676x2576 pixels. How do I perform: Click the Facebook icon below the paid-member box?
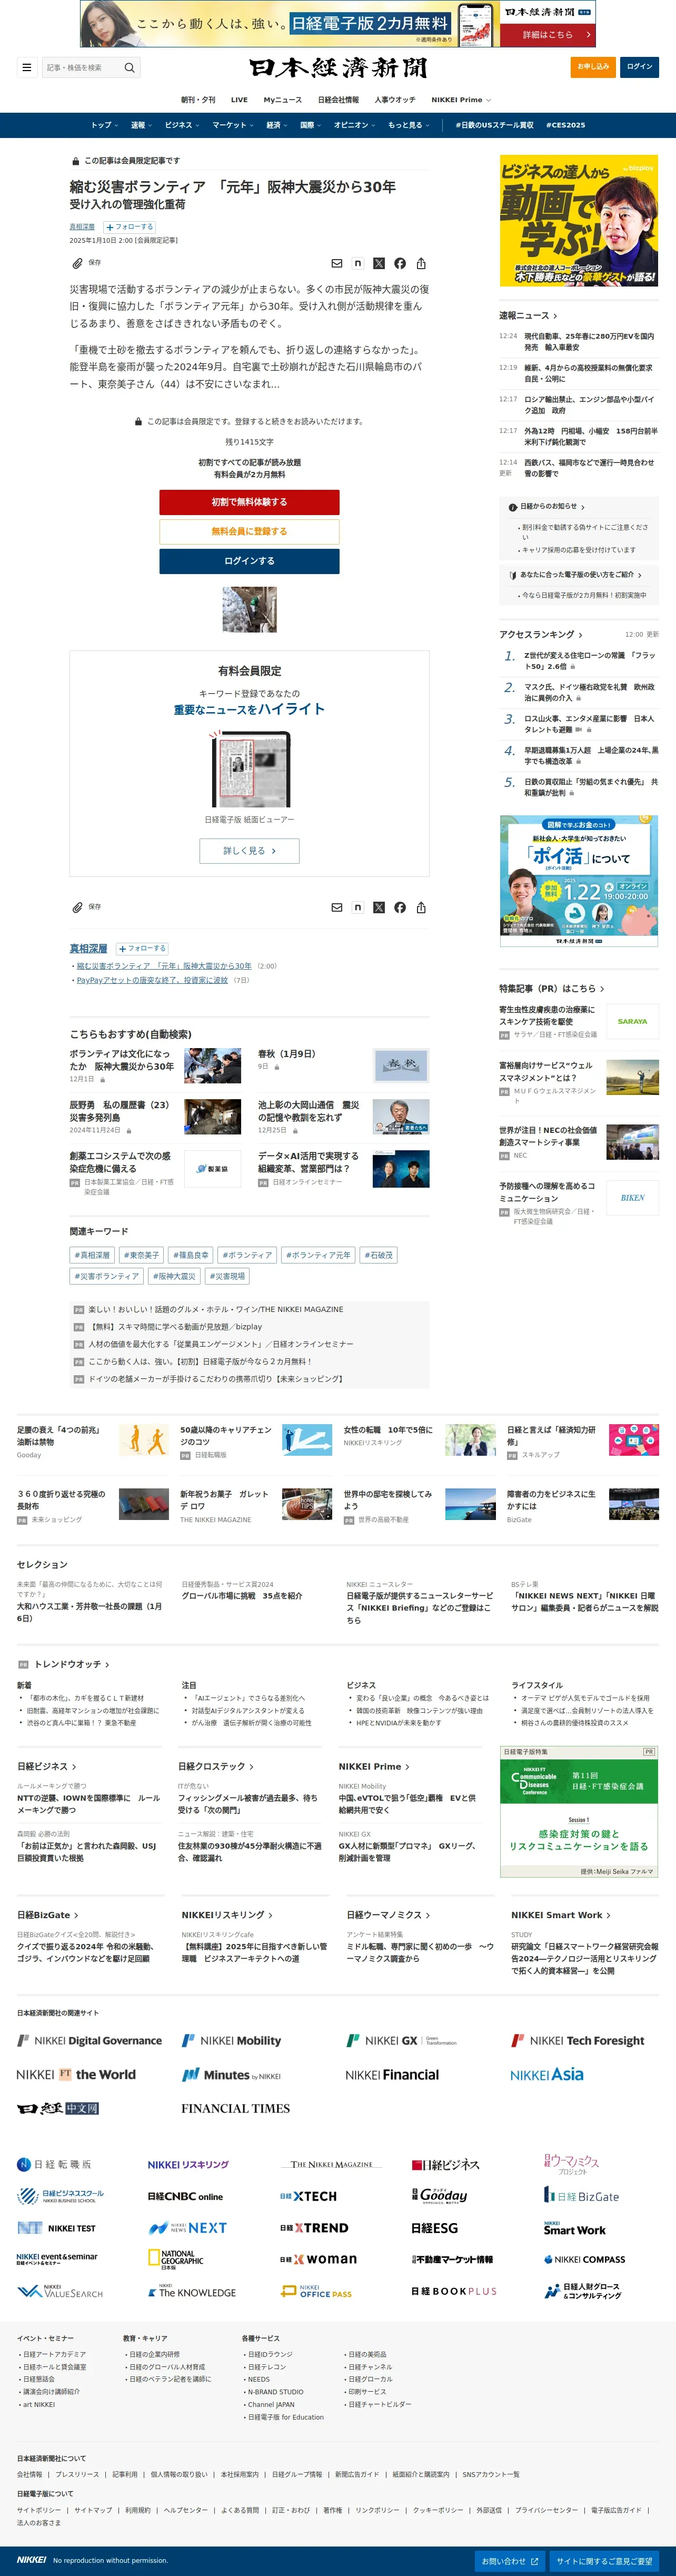[400, 907]
